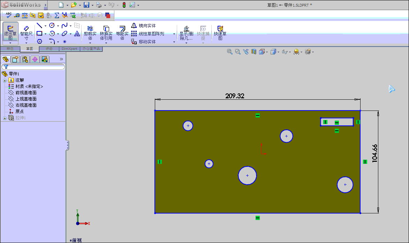Open Mass Properties scales icon
This screenshot has width=409, height=243.
click(x=25, y=15)
